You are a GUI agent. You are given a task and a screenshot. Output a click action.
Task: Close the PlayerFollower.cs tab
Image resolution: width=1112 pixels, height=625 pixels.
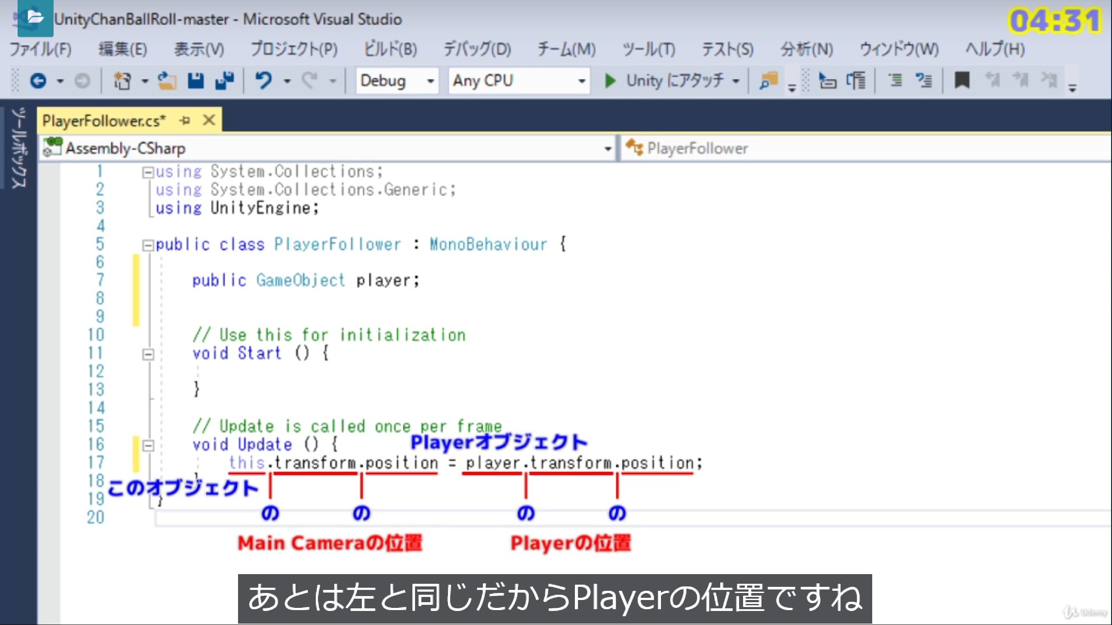(x=209, y=120)
